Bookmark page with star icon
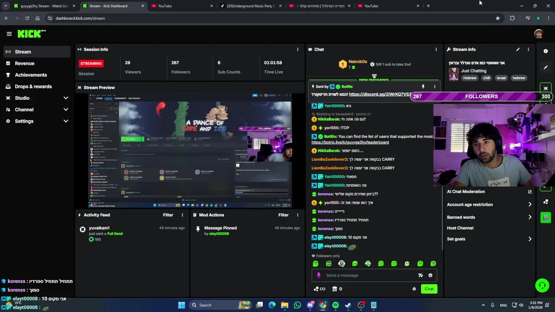The width and height of the screenshot is (555, 312). coord(498,18)
